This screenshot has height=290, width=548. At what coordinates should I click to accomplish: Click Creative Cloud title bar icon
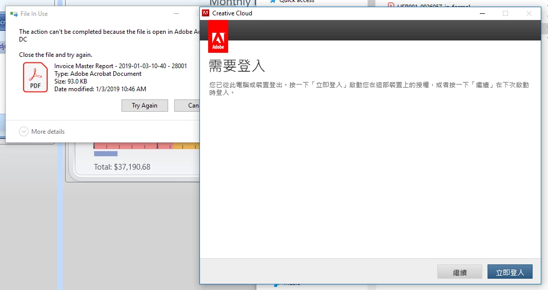tap(206, 13)
